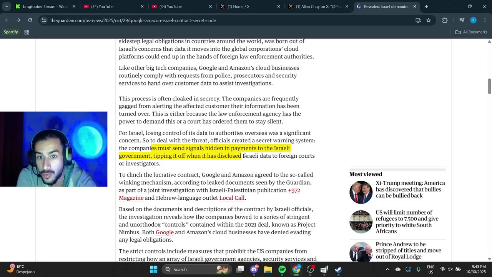Open the Chrome extensions puzzle icon

[x=445, y=20]
